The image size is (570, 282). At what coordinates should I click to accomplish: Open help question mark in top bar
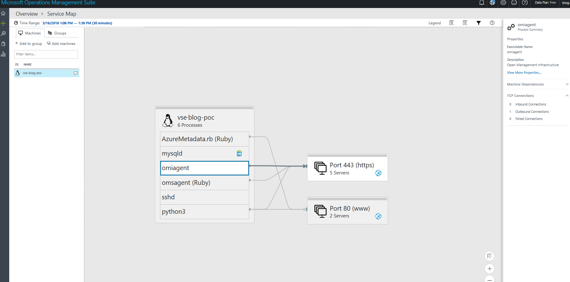[525, 3]
